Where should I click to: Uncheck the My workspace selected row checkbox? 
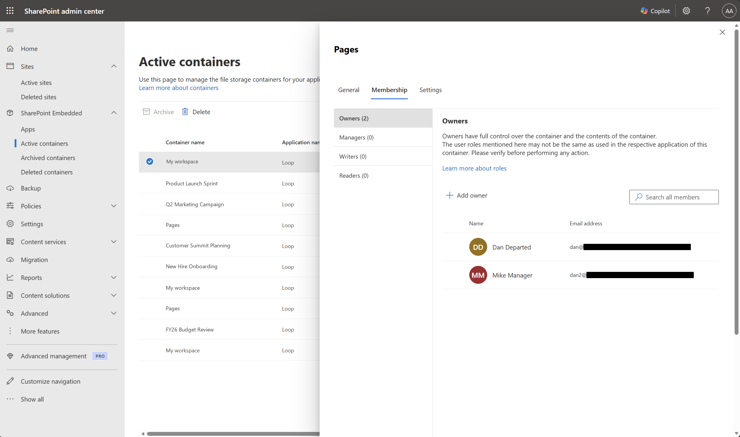(150, 161)
